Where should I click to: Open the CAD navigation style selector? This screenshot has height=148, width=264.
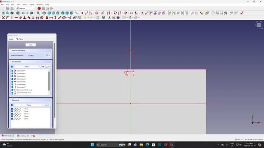pos(239,139)
